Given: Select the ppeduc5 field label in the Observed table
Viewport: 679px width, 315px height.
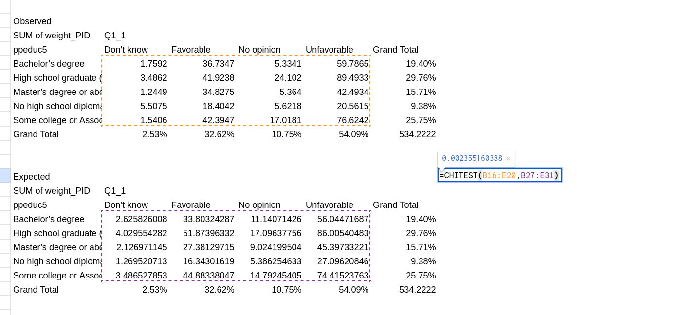Looking at the screenshot, I should [x=30, y=50].
